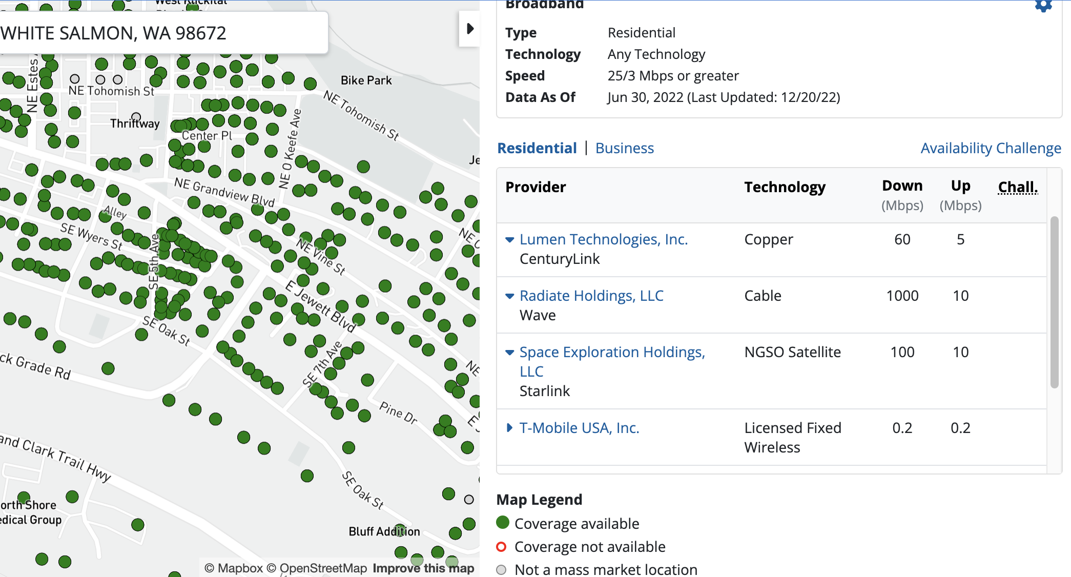Click the Cable technology cell
Viewport: 1071px width, 577px height.
point(763,296)
